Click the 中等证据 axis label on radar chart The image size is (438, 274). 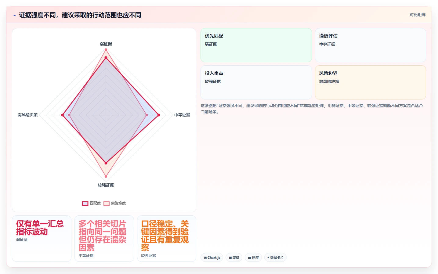182,115
